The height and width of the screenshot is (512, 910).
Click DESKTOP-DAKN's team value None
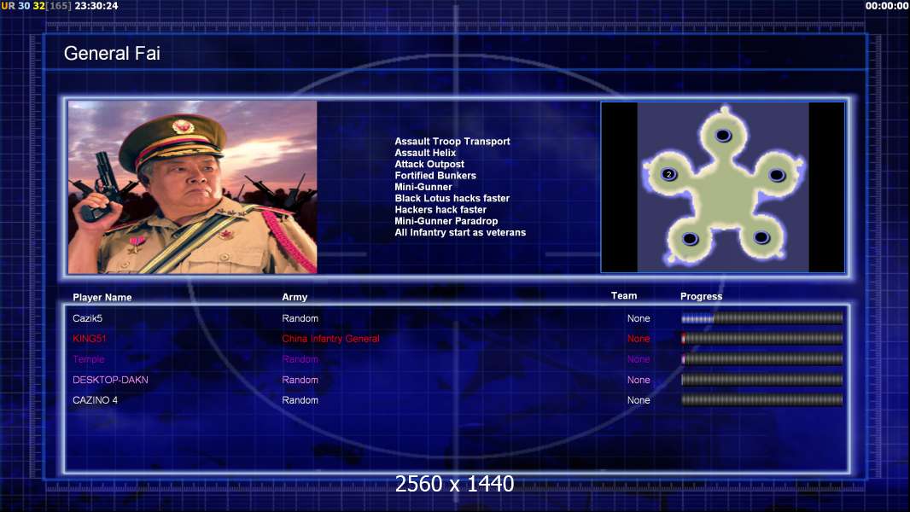[639, 380]
